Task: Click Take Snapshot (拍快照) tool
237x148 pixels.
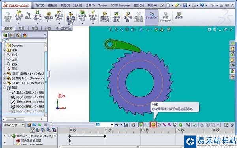Action: pos(179,15)
